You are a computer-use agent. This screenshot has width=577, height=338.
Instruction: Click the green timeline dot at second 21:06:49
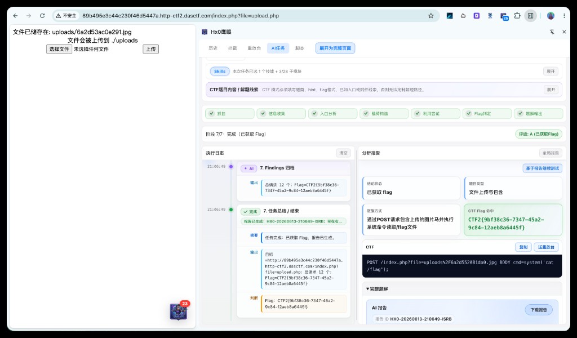(x=231, y=210)
